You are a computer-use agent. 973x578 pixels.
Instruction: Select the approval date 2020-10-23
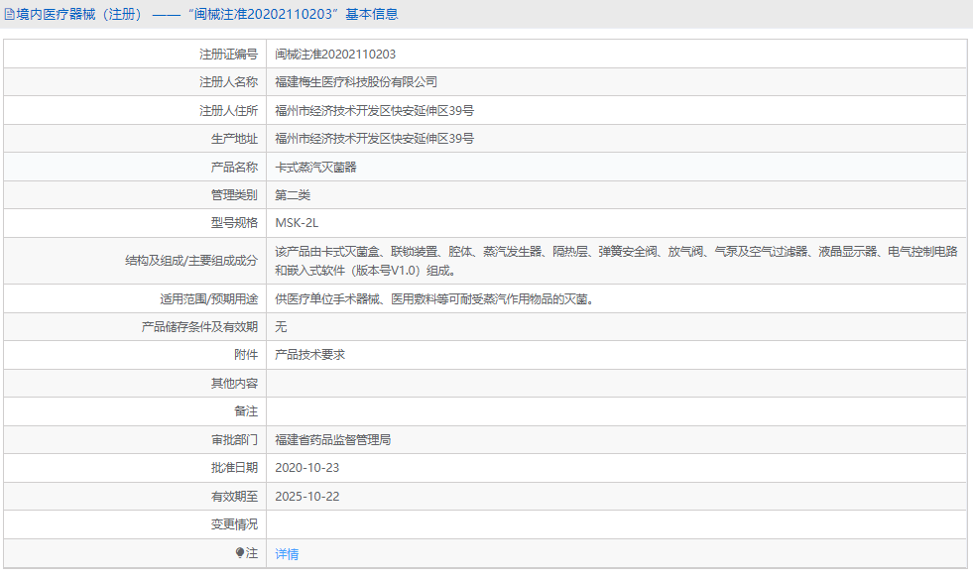point(307,468)
